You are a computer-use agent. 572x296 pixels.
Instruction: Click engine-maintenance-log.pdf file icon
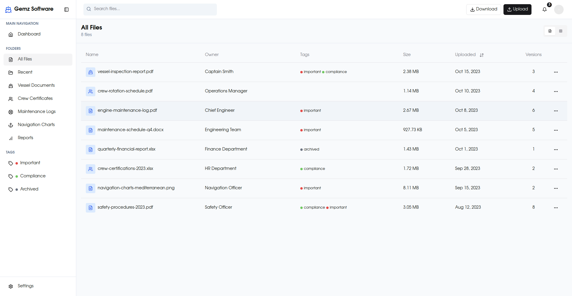(x=91, y=111)
